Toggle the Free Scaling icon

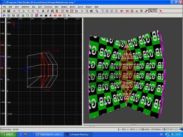click(103, 11)
